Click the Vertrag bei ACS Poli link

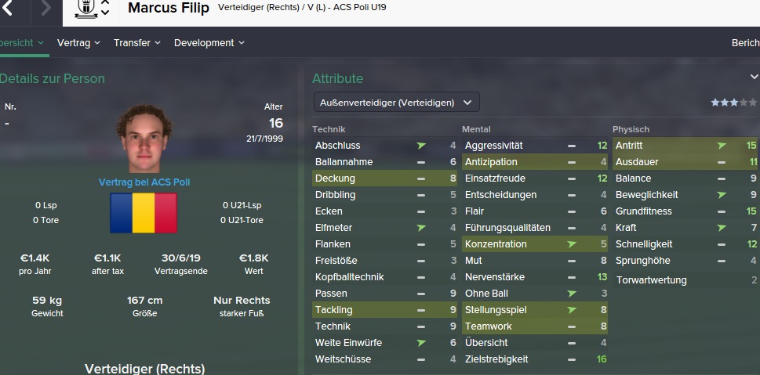point(144,182)
